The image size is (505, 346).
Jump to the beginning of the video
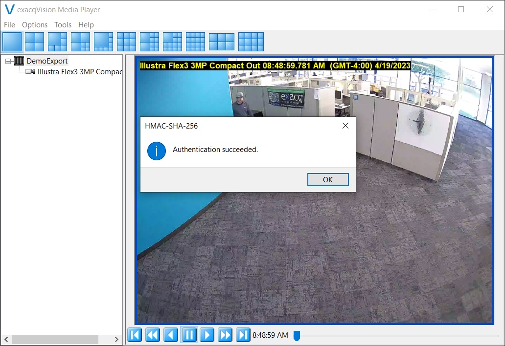(x=135, y=335)
